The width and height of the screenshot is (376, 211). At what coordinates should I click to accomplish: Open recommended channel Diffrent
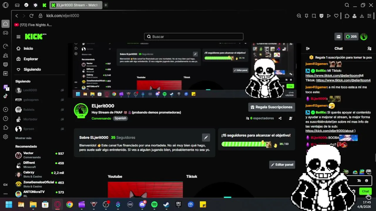(39, 165)
